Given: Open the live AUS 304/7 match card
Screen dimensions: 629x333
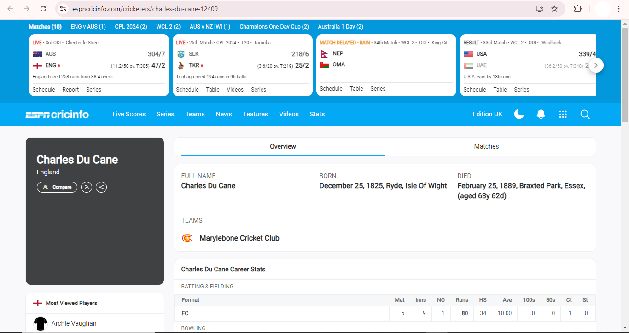Looking at the screenshot, I should pyautogui.click(x=99, y=65).
